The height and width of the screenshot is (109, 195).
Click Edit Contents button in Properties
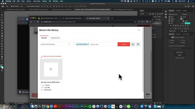click(179, 52)
